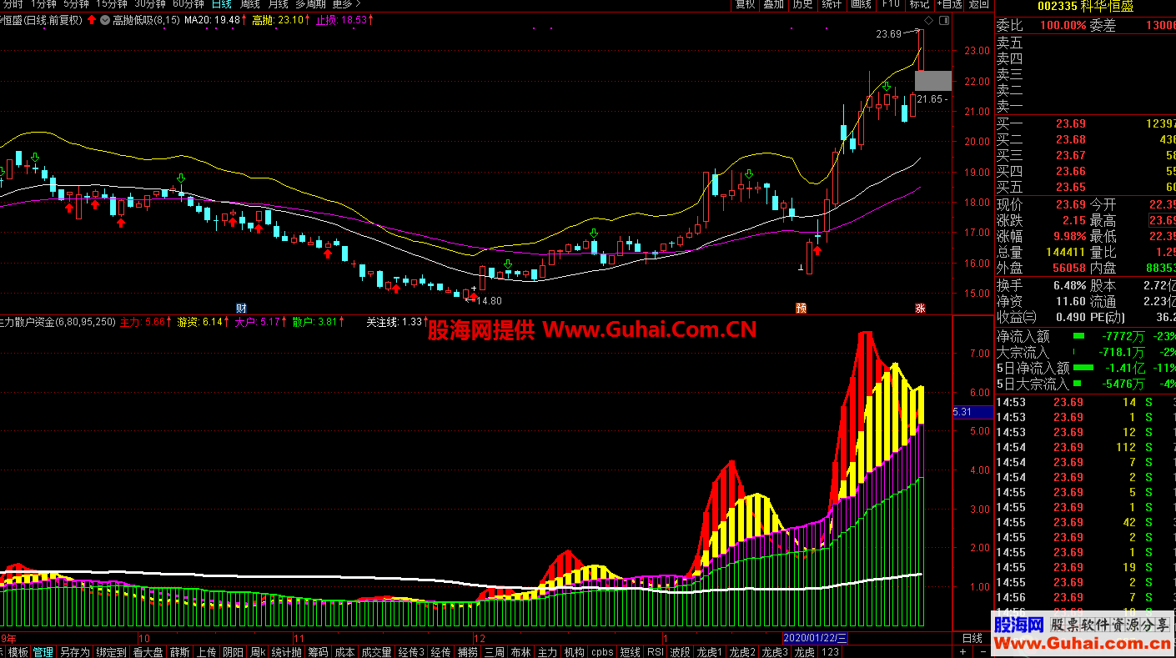
Task: Select the 30分钟 period tab
Action: pyautogui.click(x=150, y=4)
